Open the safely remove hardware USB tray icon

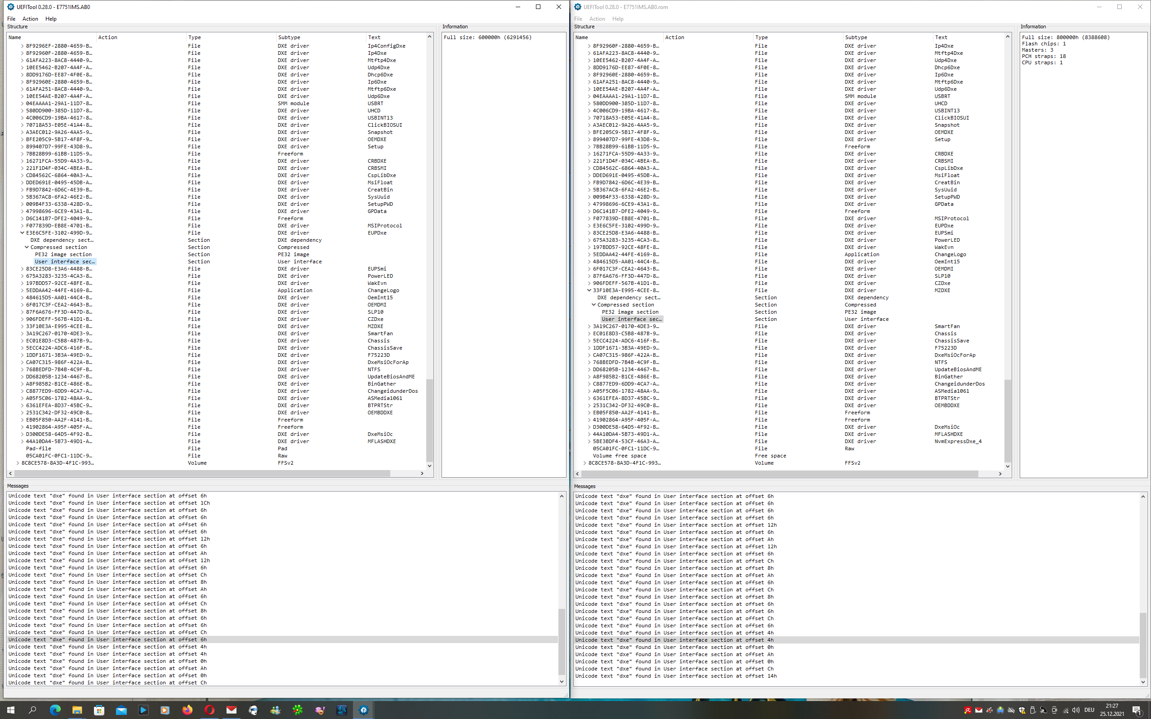point(1033,710)
